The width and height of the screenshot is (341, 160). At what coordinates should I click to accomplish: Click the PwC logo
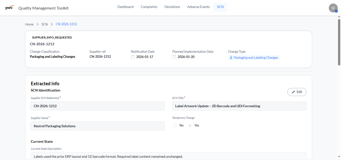10,7
